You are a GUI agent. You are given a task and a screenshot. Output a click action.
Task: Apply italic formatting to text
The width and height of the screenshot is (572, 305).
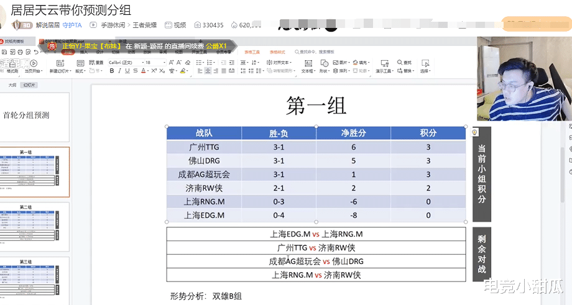point(121,71)
